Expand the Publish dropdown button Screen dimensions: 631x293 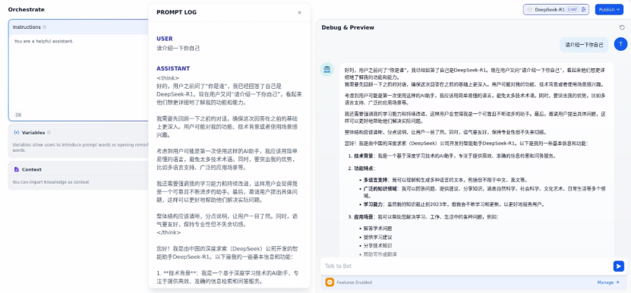[609, 9]
